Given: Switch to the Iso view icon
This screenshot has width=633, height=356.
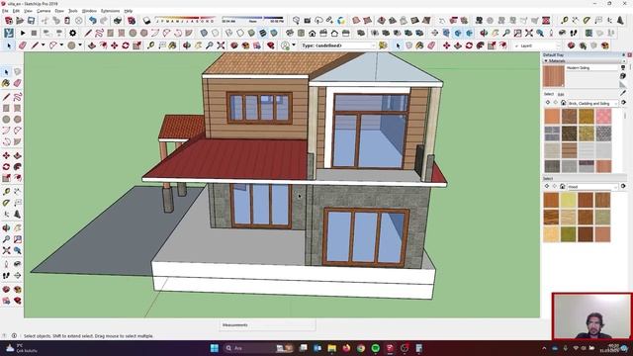Looking at the screenshot, I should coord(290,33).
